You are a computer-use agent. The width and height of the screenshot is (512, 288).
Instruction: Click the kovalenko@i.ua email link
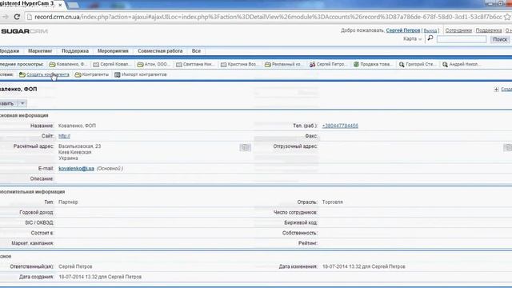[x=76, y=169]
